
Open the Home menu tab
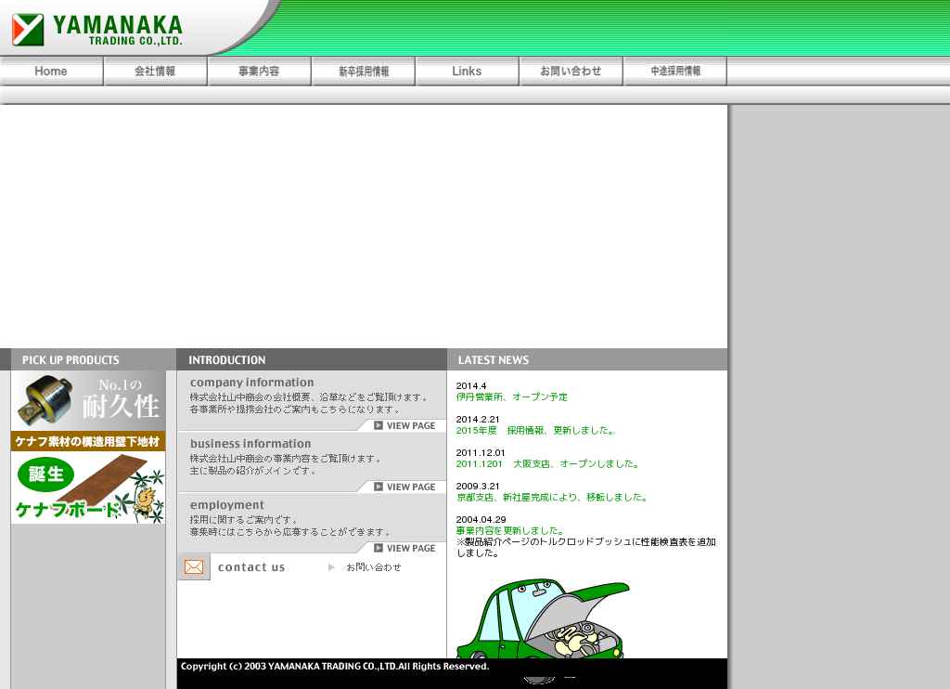pyautogui.click(x=51, y=71)
